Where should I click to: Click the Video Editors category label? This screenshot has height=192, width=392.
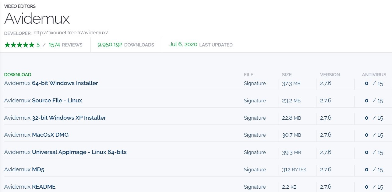coord(20,6)
